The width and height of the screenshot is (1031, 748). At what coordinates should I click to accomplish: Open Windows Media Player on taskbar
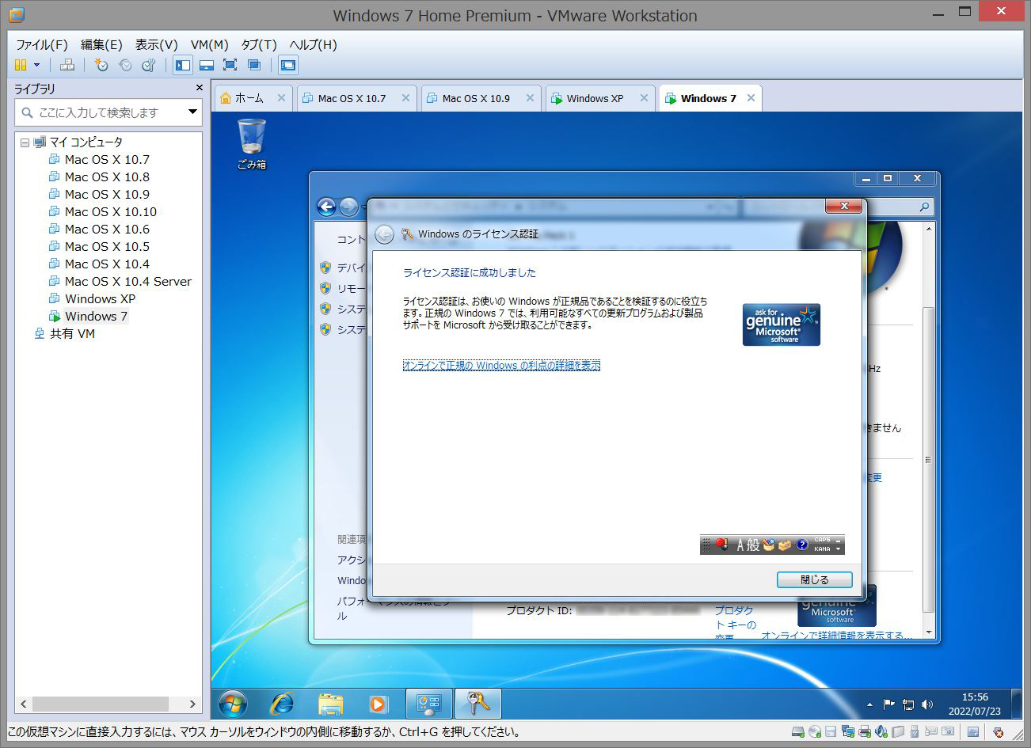pos(379,703)
